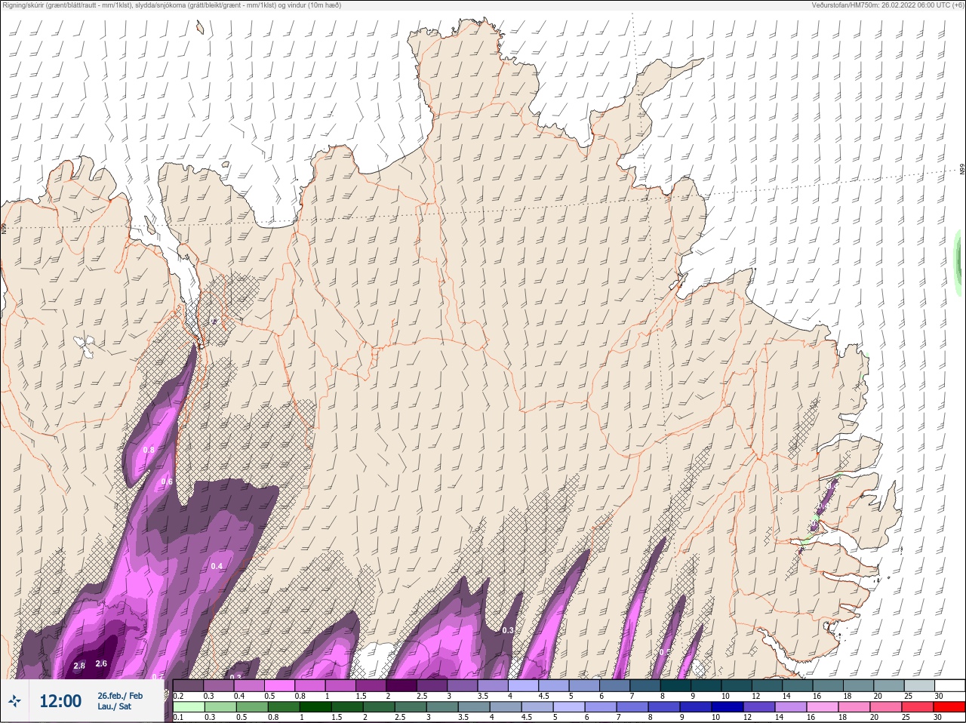966x723 pixels.
Task: Select darkest green 1–1.5 legend swatch
Action: click(x=315, y=707)
